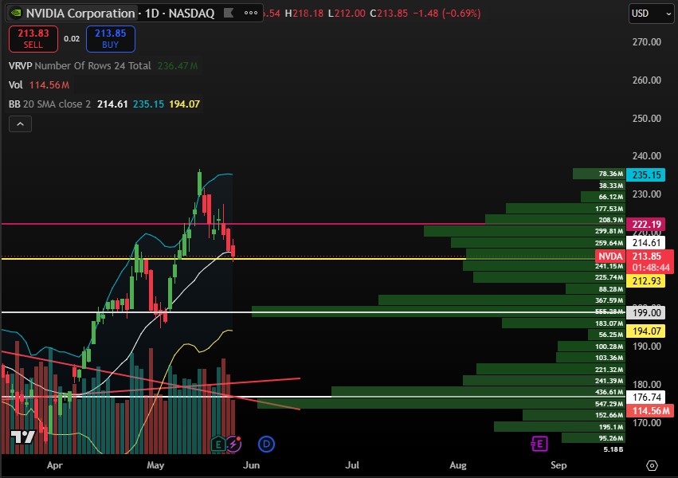The height and width of the screenshot is (478, 678).
Task: Click the 212.93 yellow line price label
Action: [646, 281]
